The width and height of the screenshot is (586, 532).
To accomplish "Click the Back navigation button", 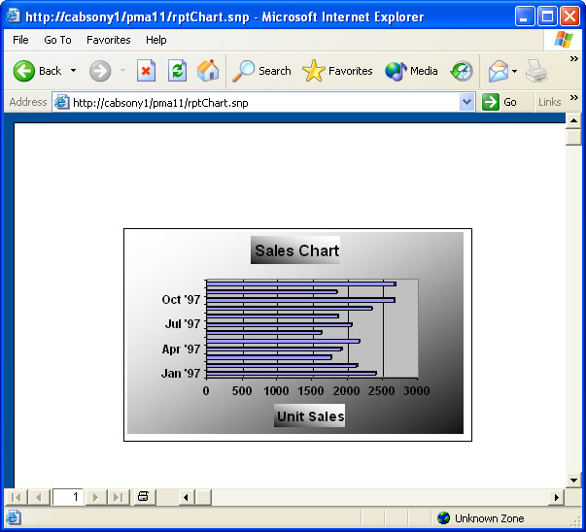I will pyautogui.click(x=37, y=71).
